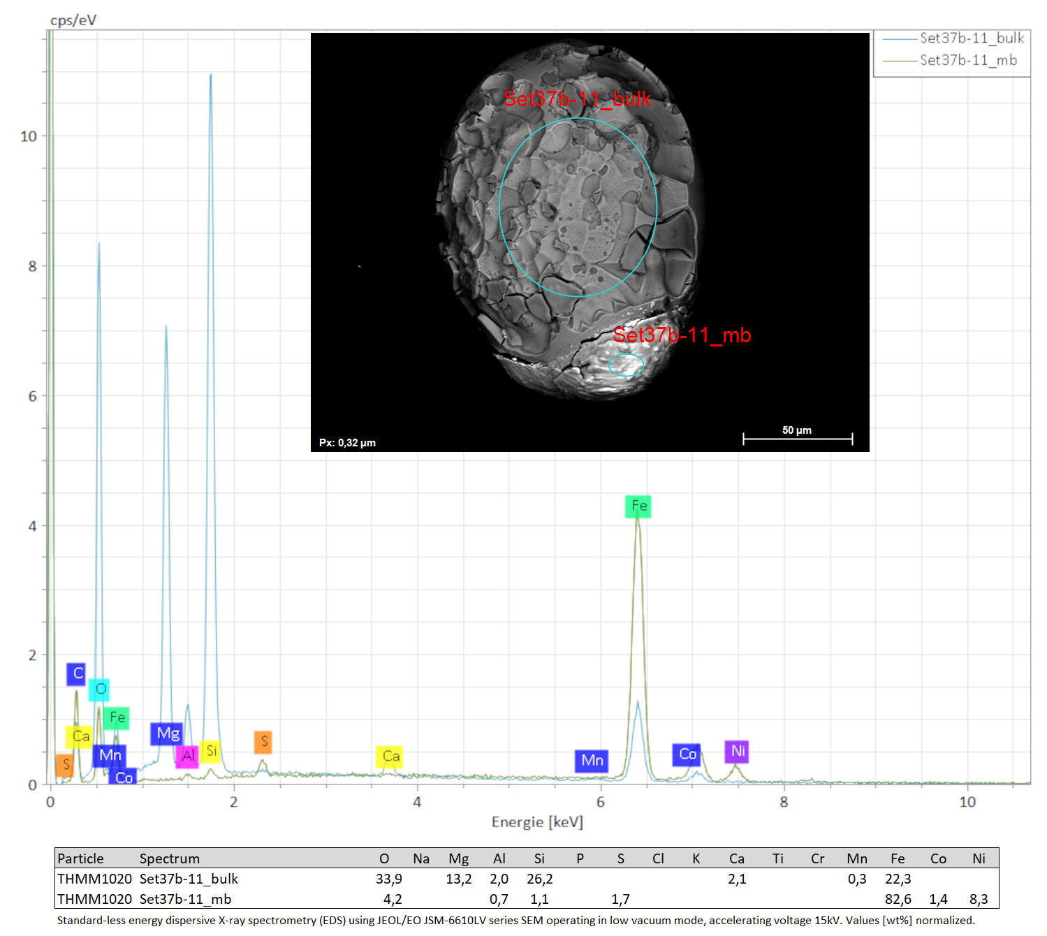This screenshot has width=1047, height=936.
Task: Click the Fe column header in table
Action: (x=898, y=858)
